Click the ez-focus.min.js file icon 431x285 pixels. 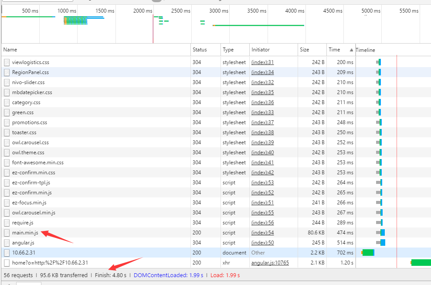(x=7, y=203)
